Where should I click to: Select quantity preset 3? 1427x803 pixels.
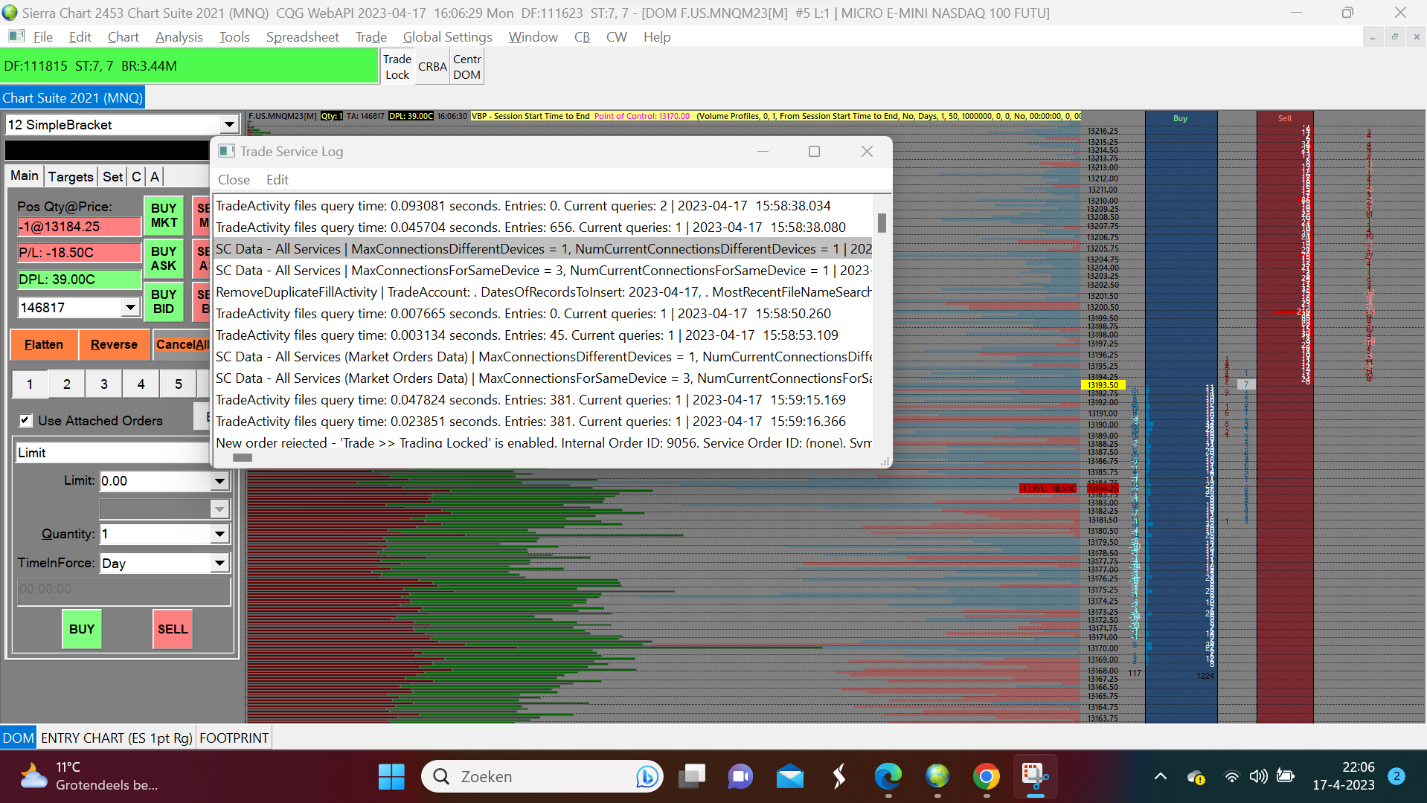click(x=104, y=384)
